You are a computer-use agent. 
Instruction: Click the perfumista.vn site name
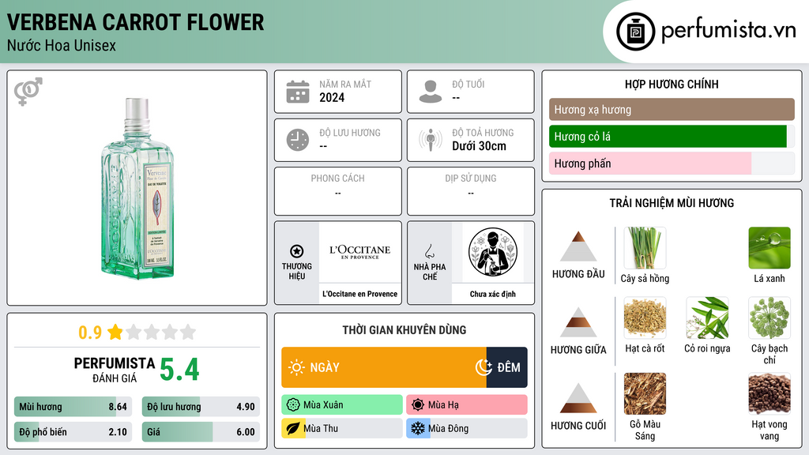(728, 30)
